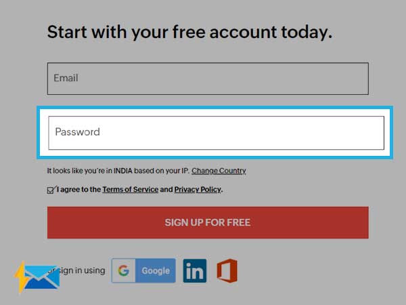Click the 'I agree to the' checkbox label
406x305 pixels.
tap(78, 189)
